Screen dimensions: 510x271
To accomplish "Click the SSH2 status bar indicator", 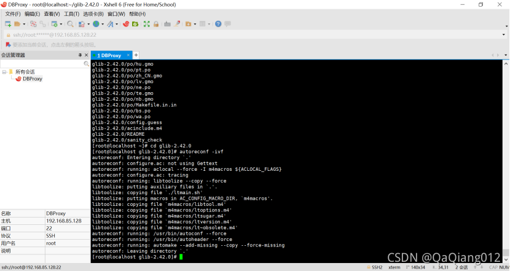I will [375, 267].
